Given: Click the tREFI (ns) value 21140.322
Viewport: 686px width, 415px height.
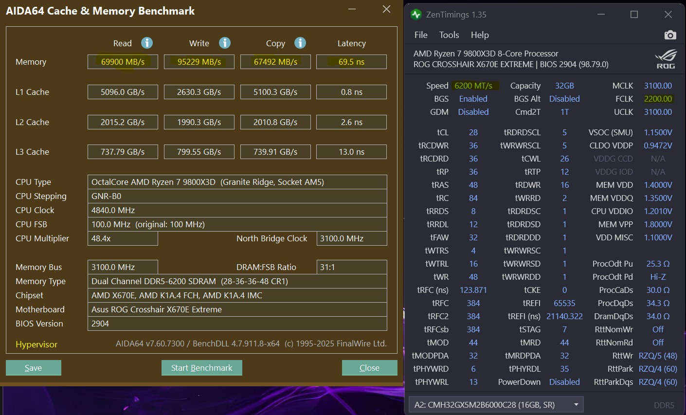Looking at the screenshot, I should click(564, 316).
